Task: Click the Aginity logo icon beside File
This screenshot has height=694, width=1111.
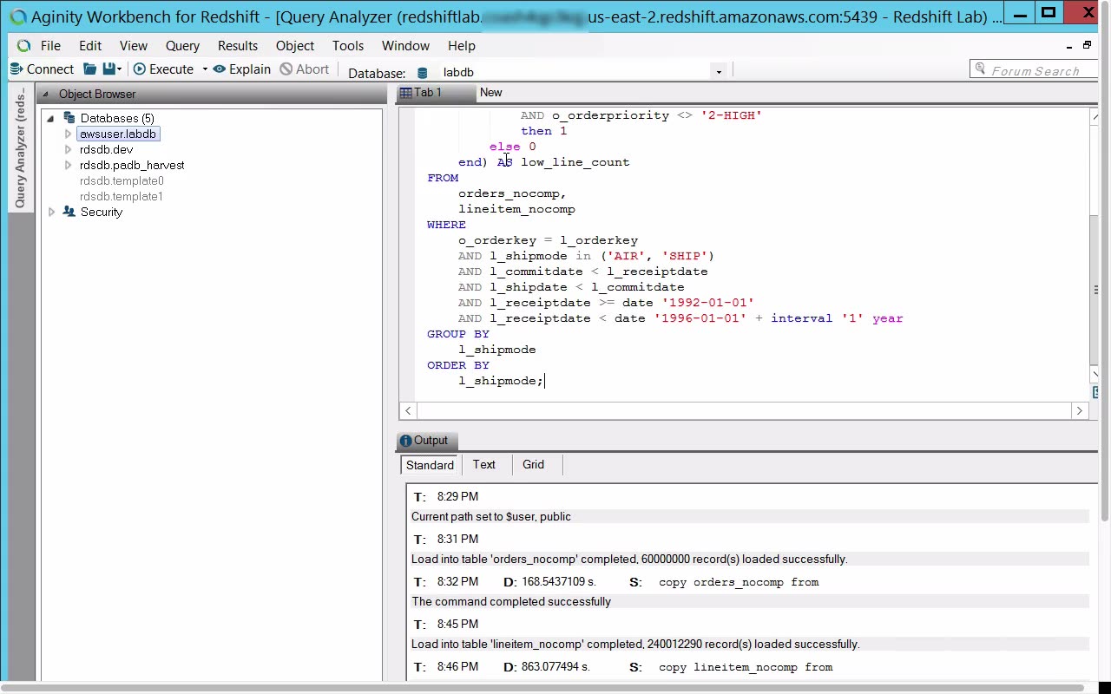Action: coord(23,46)
